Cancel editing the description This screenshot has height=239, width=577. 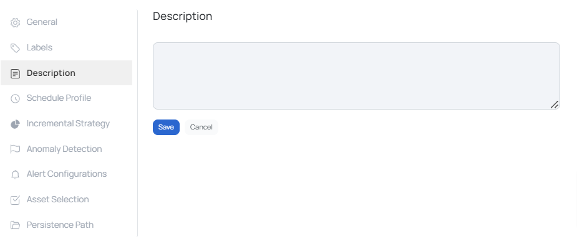coord(201,127)
